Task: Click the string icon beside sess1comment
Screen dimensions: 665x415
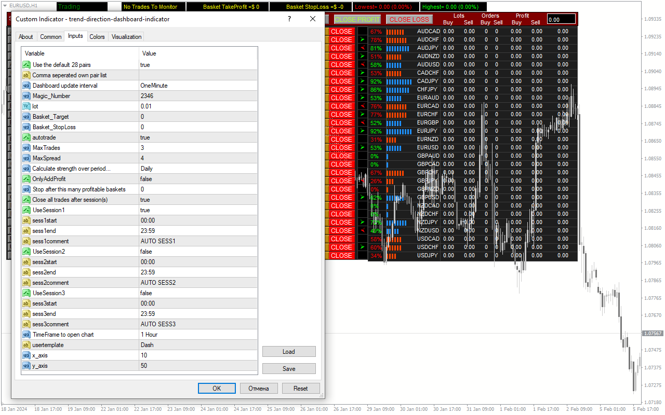Action: click(x=26, y=241)
